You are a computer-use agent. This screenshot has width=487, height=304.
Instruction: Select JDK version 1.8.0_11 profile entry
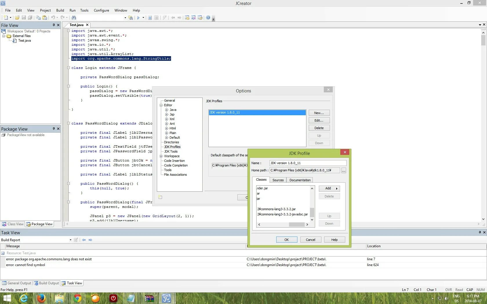[x=257, y=112]
